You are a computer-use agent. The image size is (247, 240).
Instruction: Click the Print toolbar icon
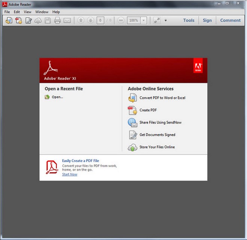point(57,21)
